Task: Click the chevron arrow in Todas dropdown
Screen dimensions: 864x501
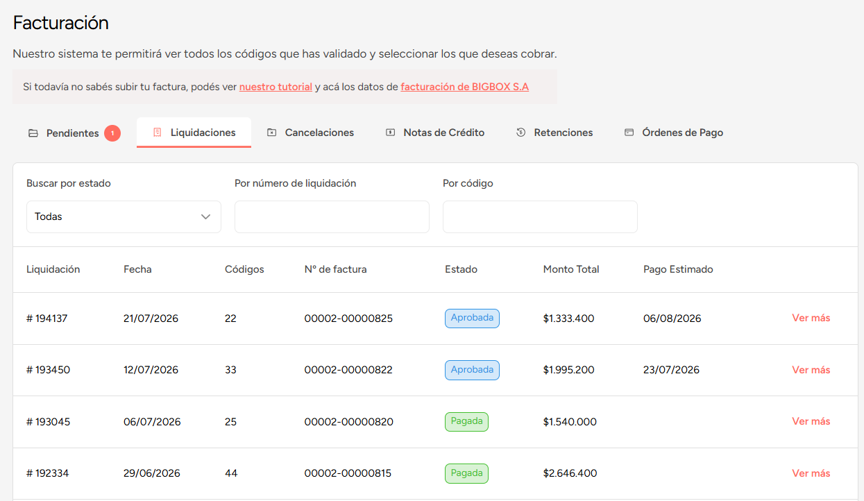Action: pos(205,216)
